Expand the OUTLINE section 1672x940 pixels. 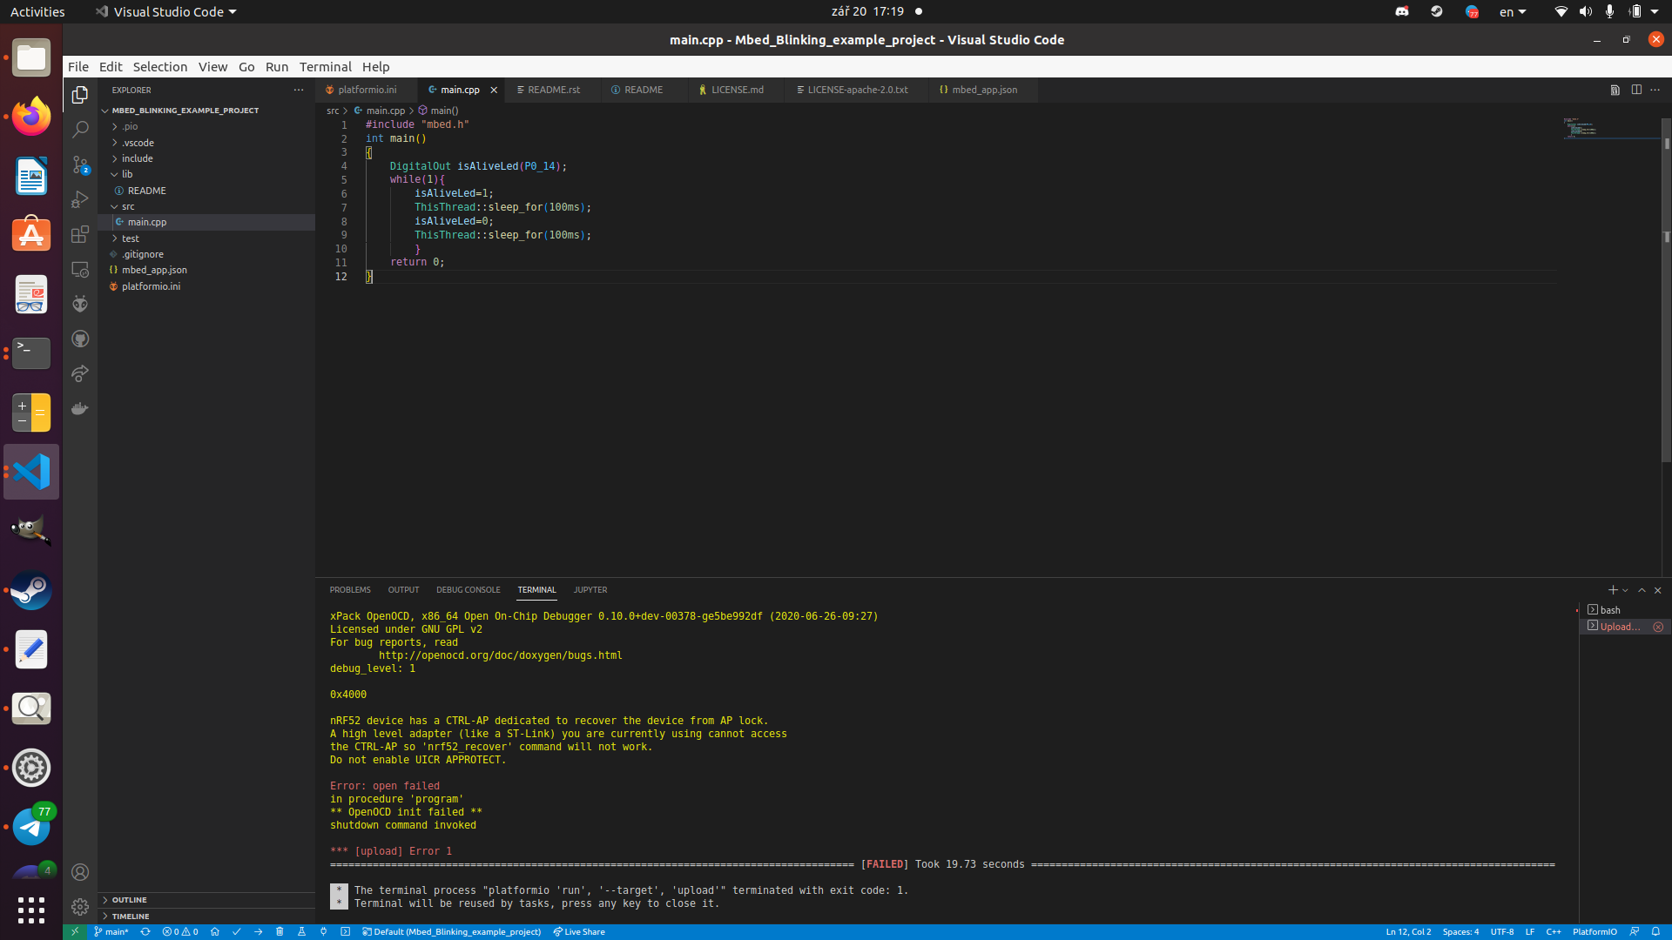(x=206, y=900)
